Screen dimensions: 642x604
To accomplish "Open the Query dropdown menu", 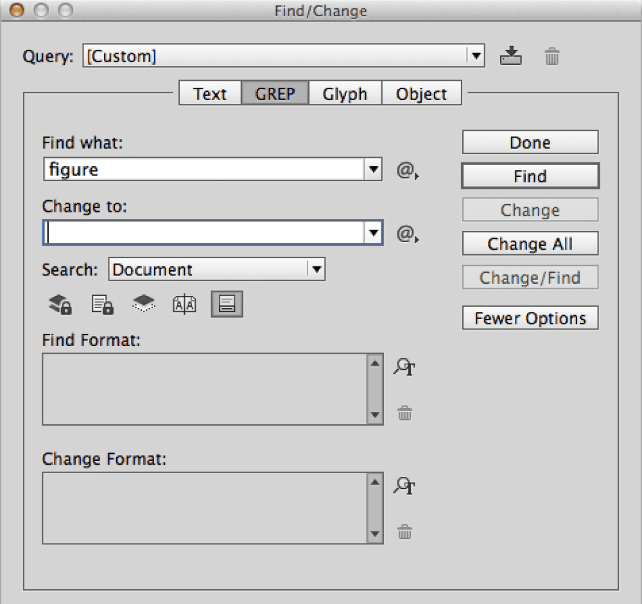I will [x=475, y=56].
